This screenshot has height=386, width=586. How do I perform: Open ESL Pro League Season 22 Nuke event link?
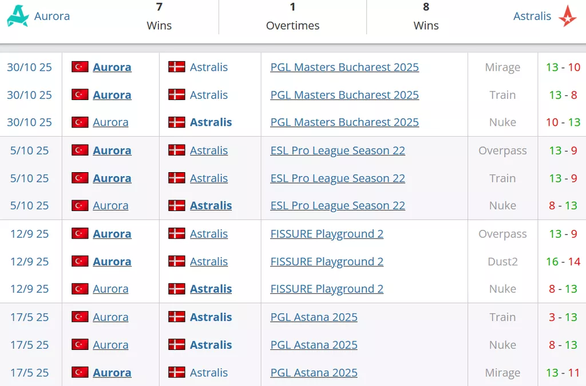(x=338, y=205)
